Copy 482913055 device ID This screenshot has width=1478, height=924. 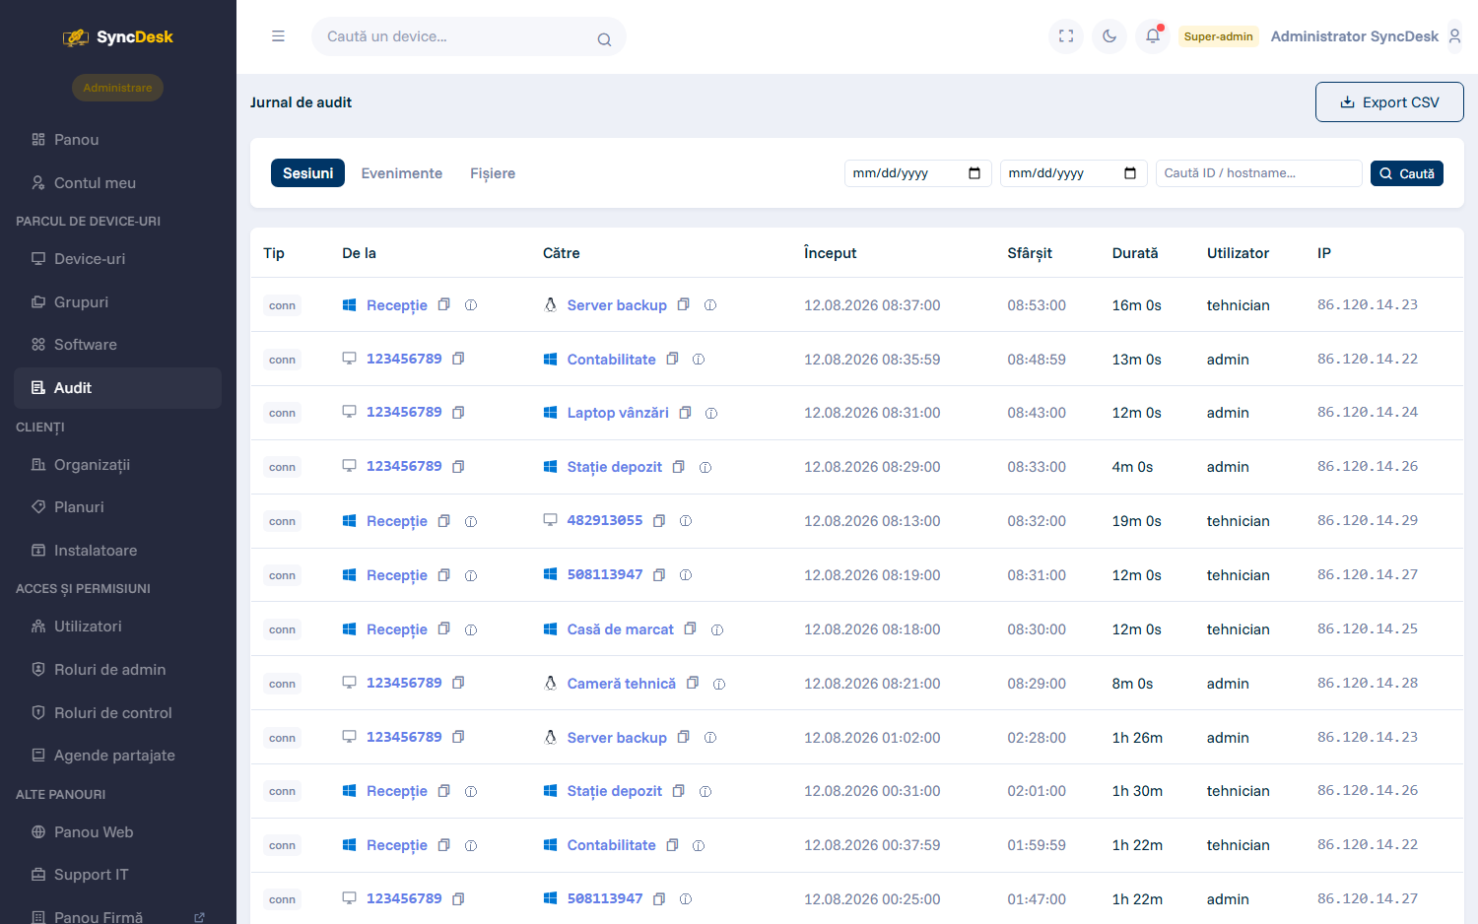click(x=659, y=520)
